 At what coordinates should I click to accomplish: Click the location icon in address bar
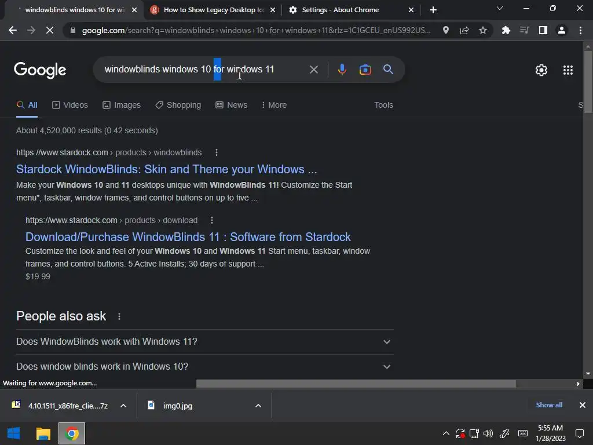coord(446,30)
